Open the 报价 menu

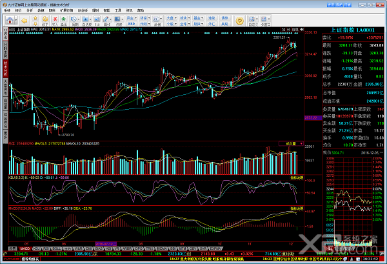tap(18, 10)
